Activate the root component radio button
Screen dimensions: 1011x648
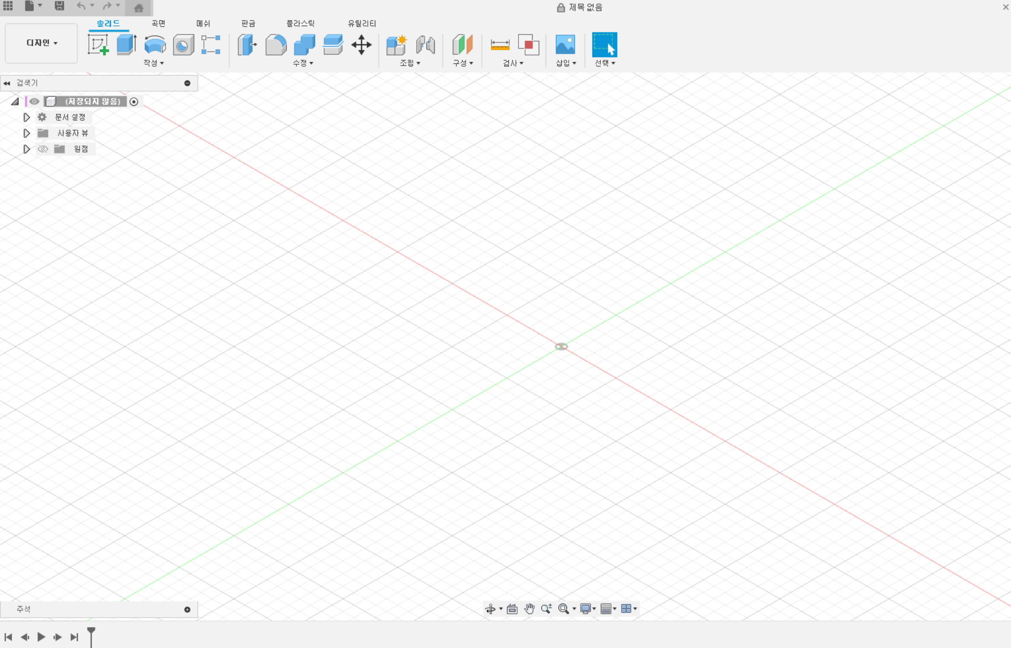[134, 102]
